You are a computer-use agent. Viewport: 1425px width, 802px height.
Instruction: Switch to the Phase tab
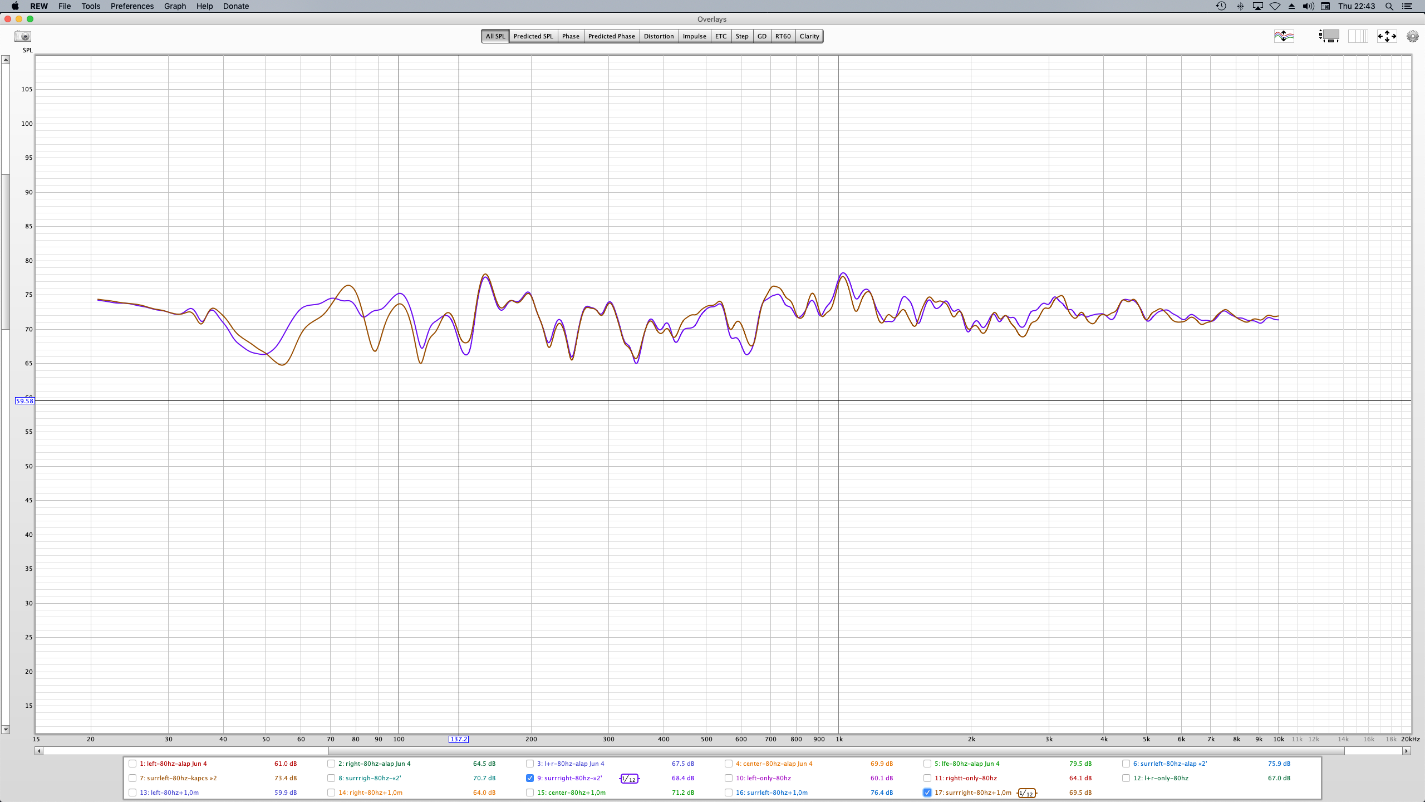point(570,36)
